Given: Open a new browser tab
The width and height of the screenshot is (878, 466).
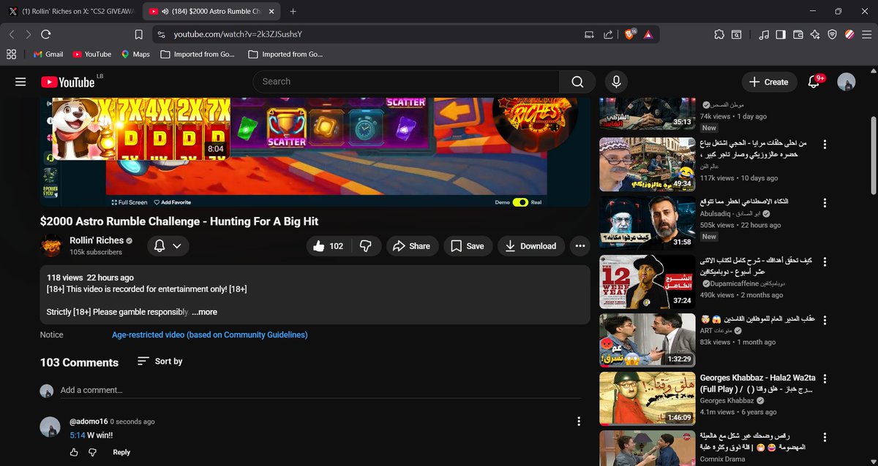Looking at the screenshot, I should point(293,12).
